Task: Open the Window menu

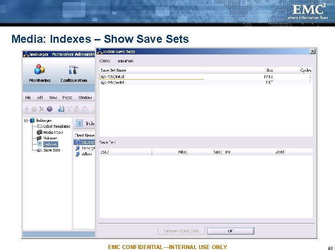Action: pos(85,98)
